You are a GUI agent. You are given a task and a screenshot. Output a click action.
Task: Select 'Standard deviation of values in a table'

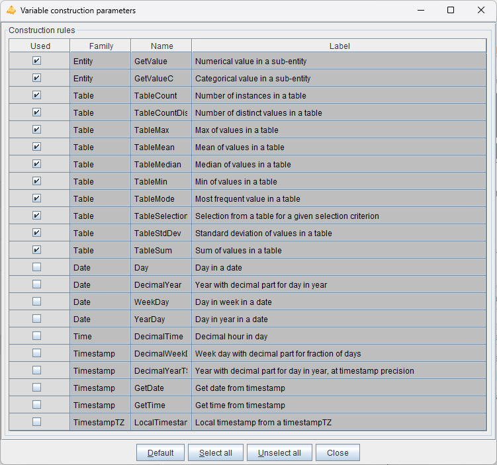[263, 233]
